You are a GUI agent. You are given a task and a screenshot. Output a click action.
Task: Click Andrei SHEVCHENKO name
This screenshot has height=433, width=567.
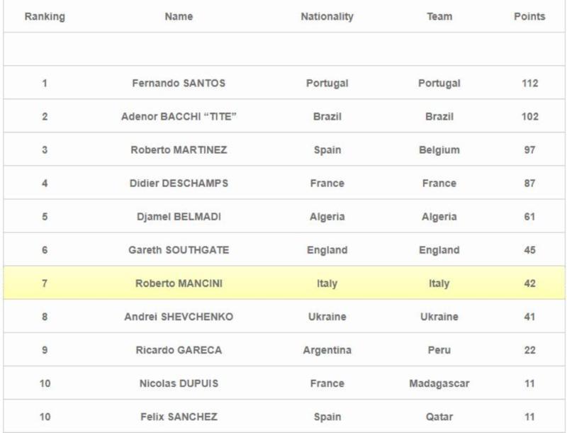tap(179, 317)
